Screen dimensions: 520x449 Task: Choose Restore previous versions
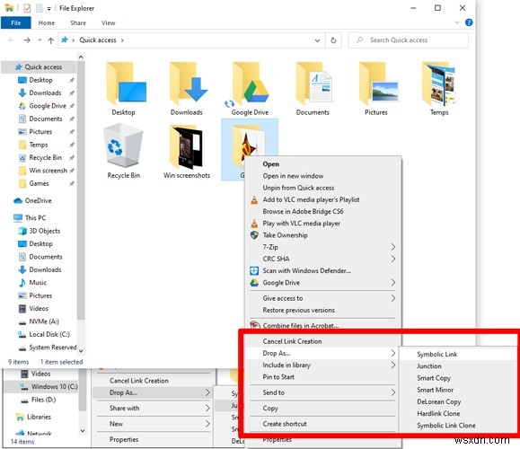coord(298,310)
